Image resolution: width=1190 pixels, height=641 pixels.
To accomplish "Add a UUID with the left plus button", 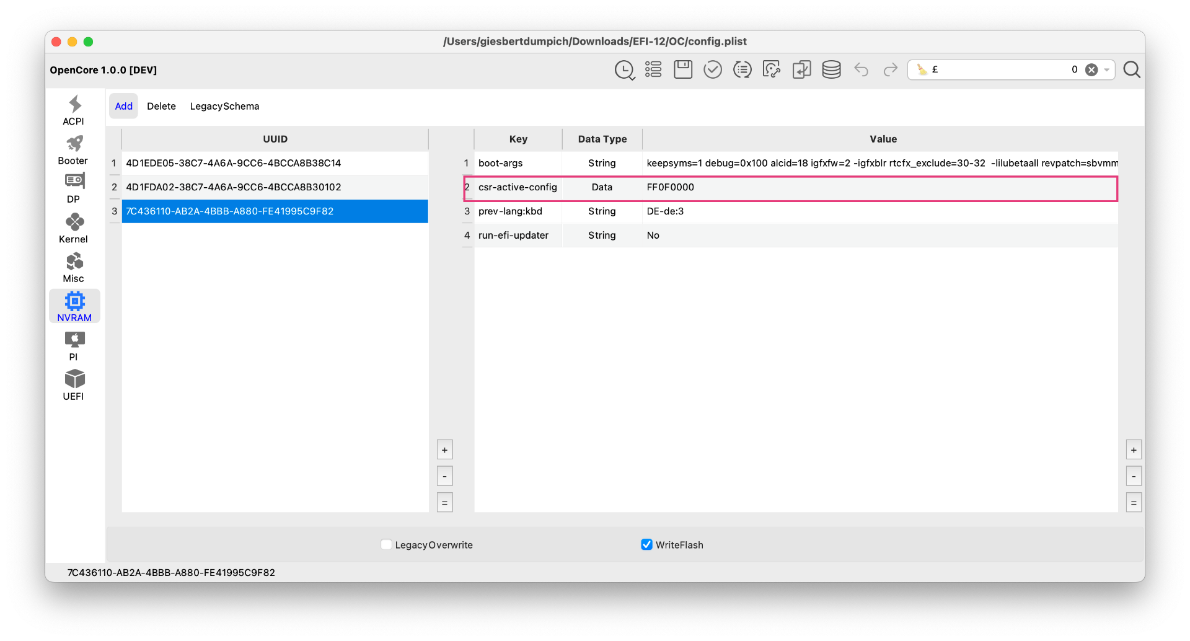I will tap(444, 450).
